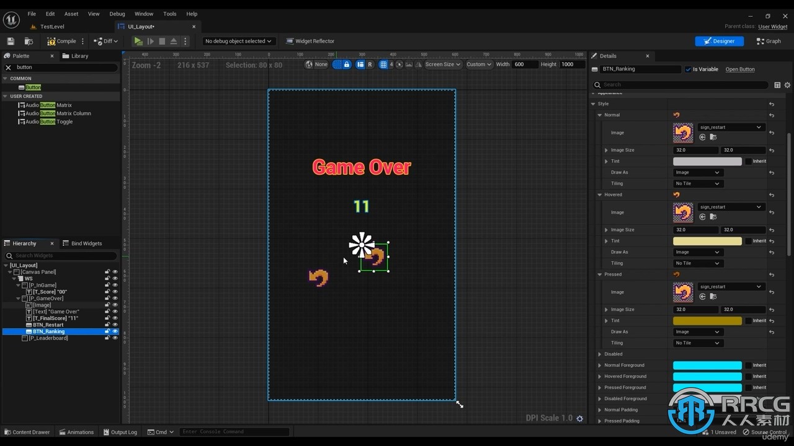Toggle visibility eye of BTN_Restart

(115, 325)
